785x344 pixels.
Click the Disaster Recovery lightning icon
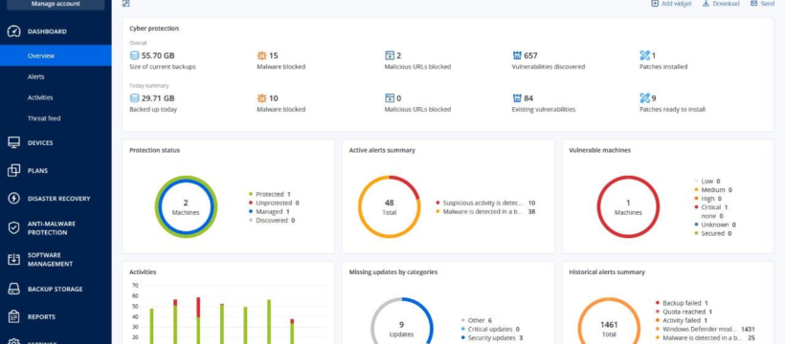[14, 199]
